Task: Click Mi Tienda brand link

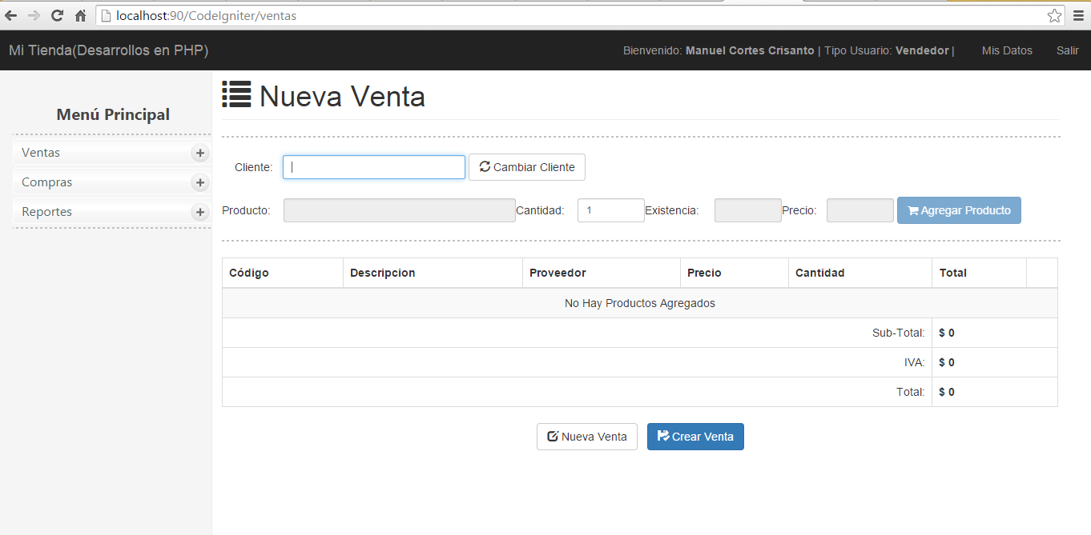Action: (x=108, y=50)
